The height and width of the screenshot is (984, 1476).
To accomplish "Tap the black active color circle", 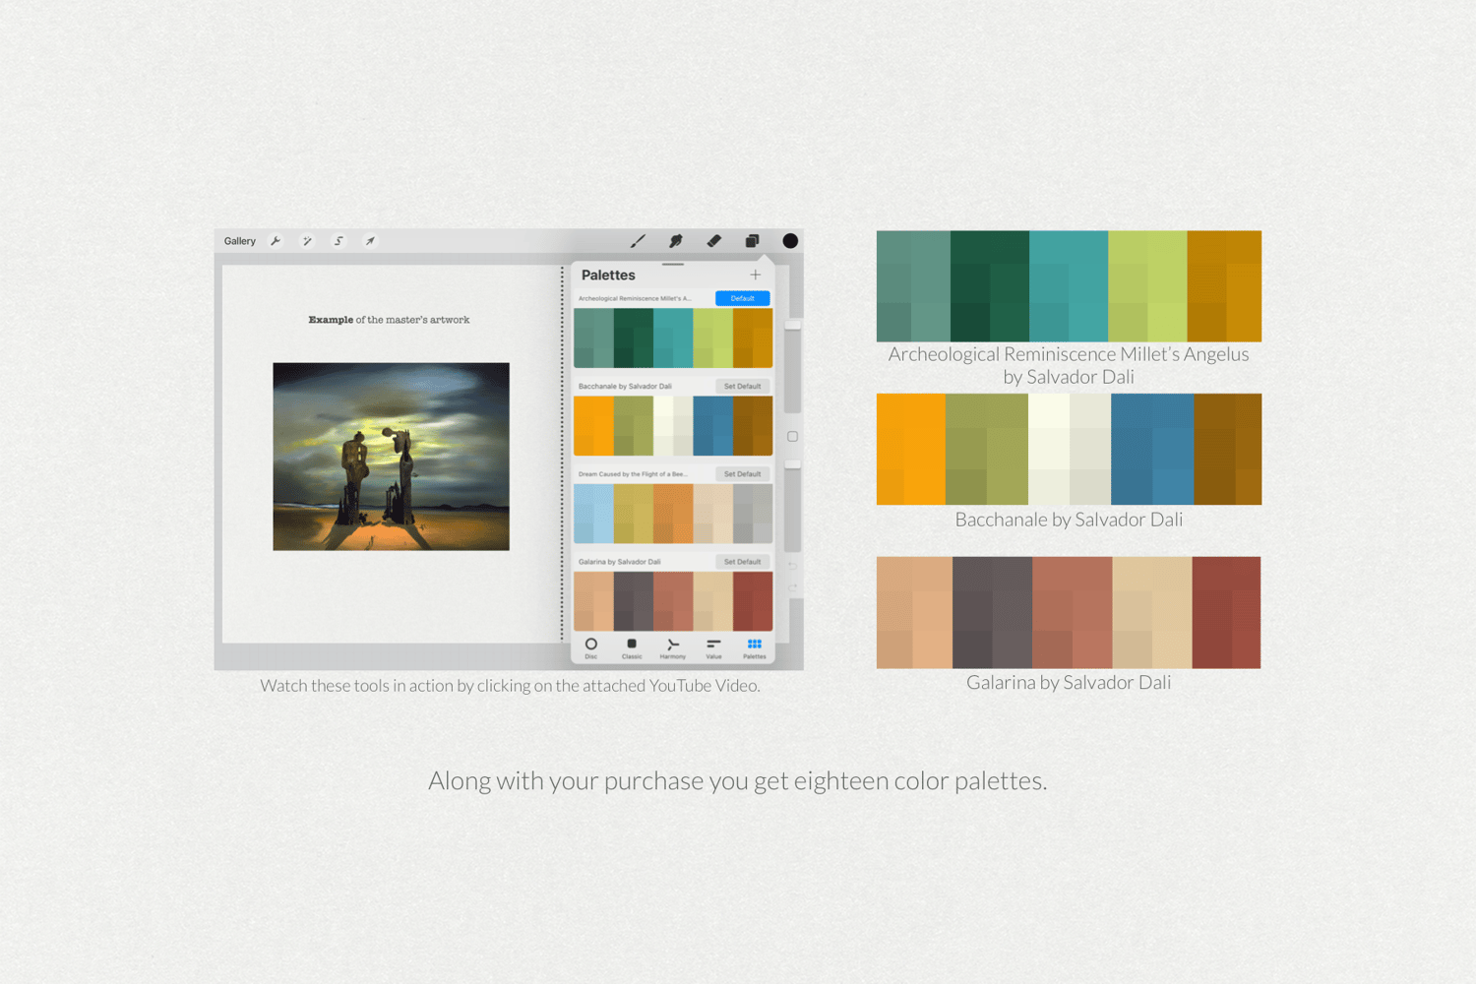I will pos(790,241).
